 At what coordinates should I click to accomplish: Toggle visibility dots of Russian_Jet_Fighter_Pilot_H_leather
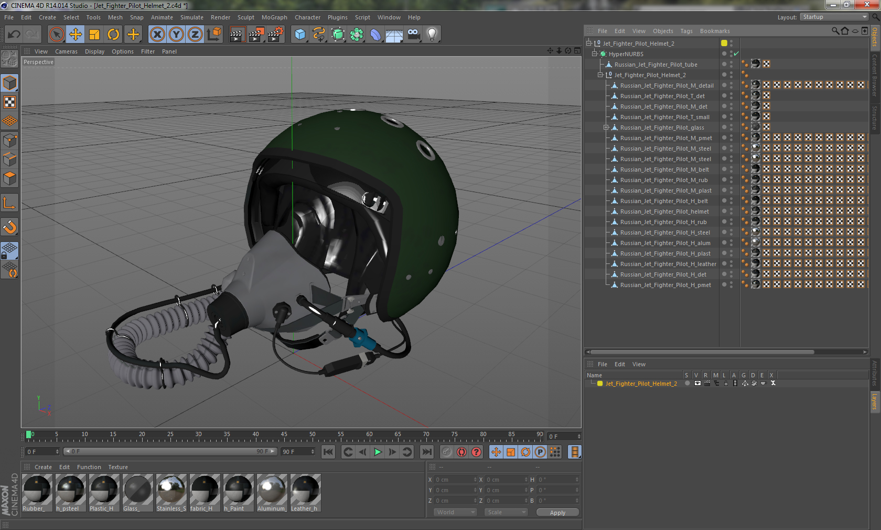[731, 264]
